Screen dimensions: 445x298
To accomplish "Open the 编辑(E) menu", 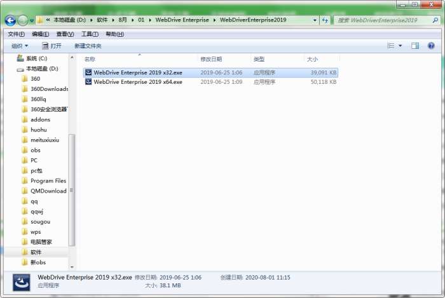I will (x=40, y=34).
